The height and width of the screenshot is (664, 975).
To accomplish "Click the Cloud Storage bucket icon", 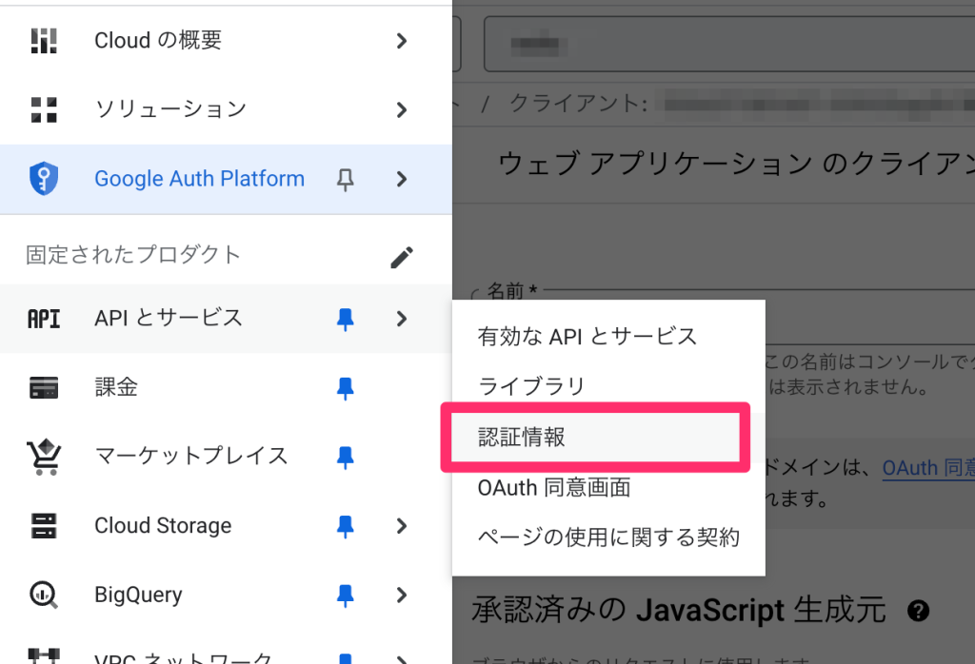I will point(44,526).
